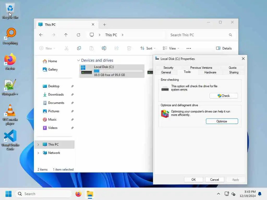Image resolution: width=267 pixels, height=200 pixels.
Task: Select the Tools tab
Action: pyautogui.click(x=187, y=72)
